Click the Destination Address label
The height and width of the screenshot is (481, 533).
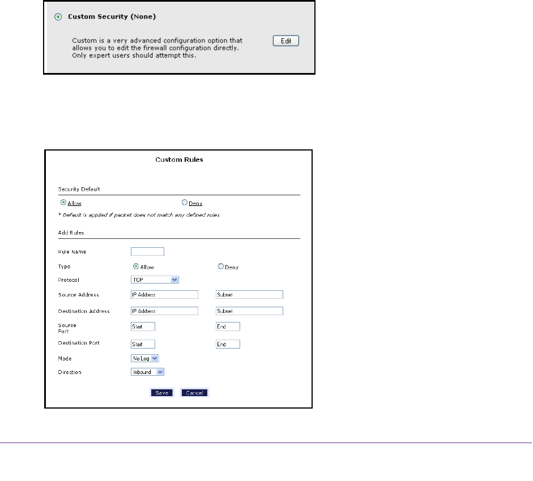tap(84, 311)
